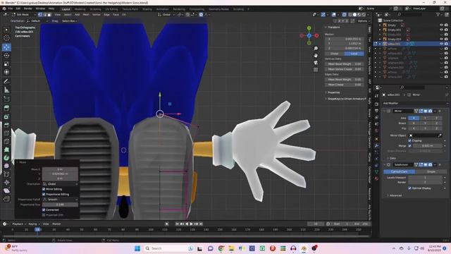Enable the Mirror Axis X toggle

click(414, 118)
